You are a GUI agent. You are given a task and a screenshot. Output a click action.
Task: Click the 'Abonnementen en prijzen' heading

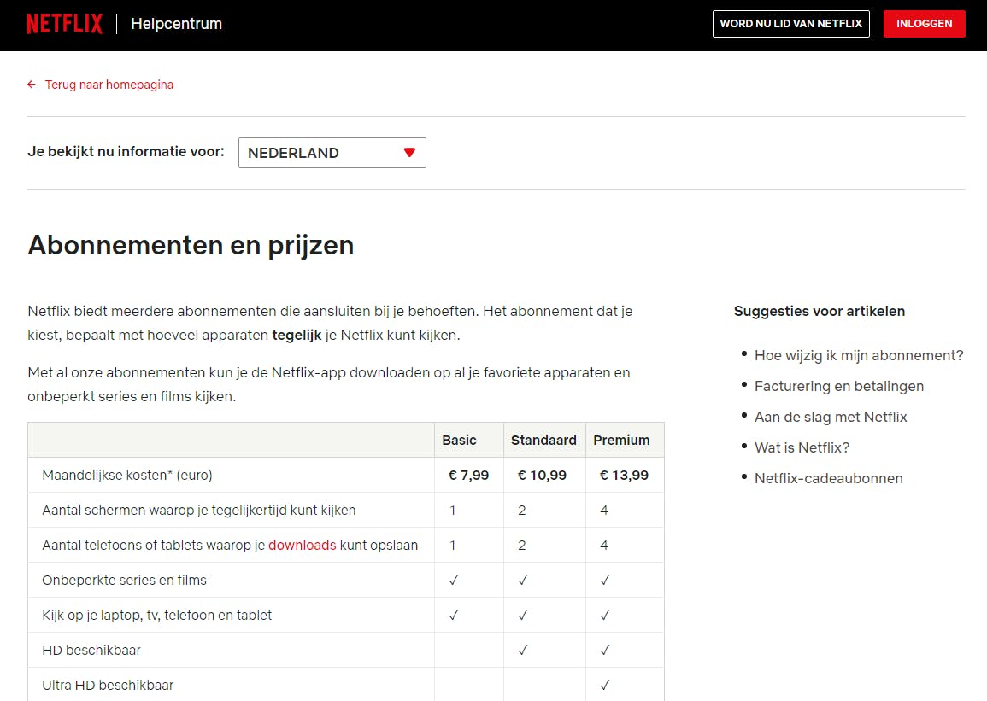click(x=191, y=245)
